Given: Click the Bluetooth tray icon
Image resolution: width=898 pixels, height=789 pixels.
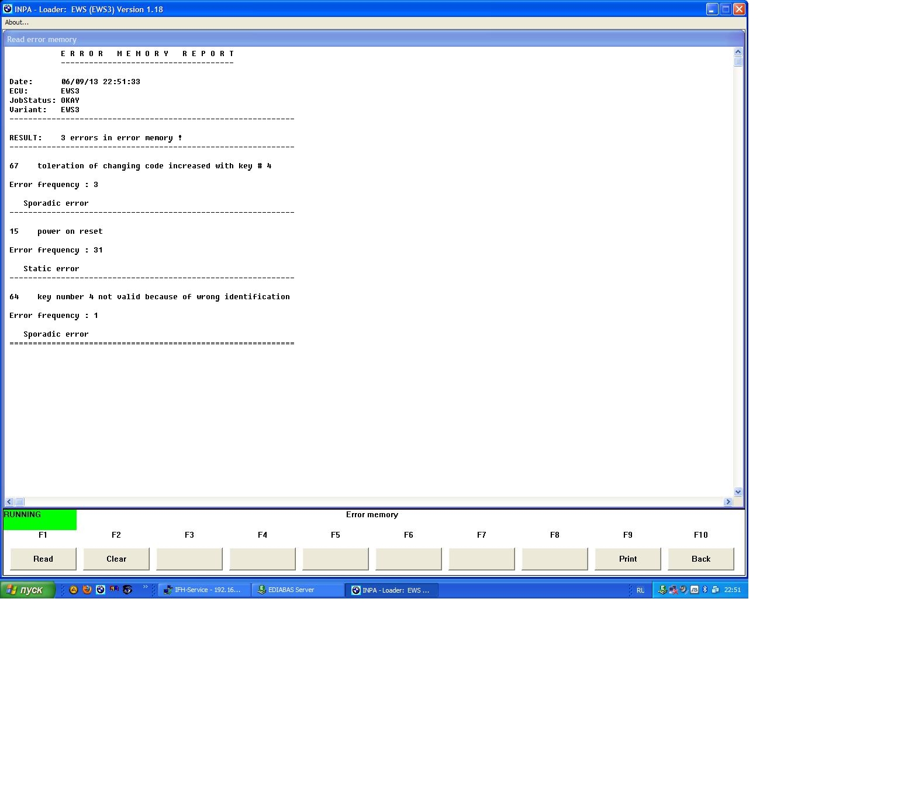Looking at the screenshot, I should point(704,590).
